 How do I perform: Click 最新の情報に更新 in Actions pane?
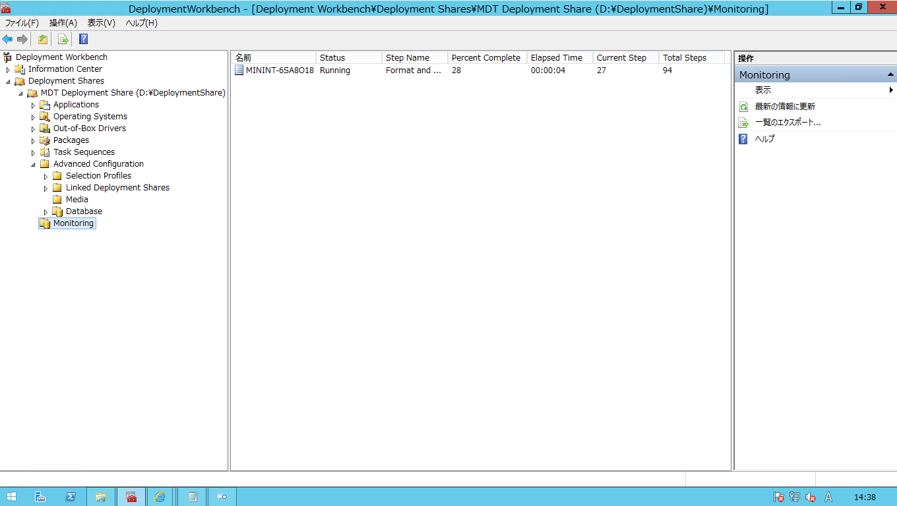pyautogui.click(x=785, y=107)
